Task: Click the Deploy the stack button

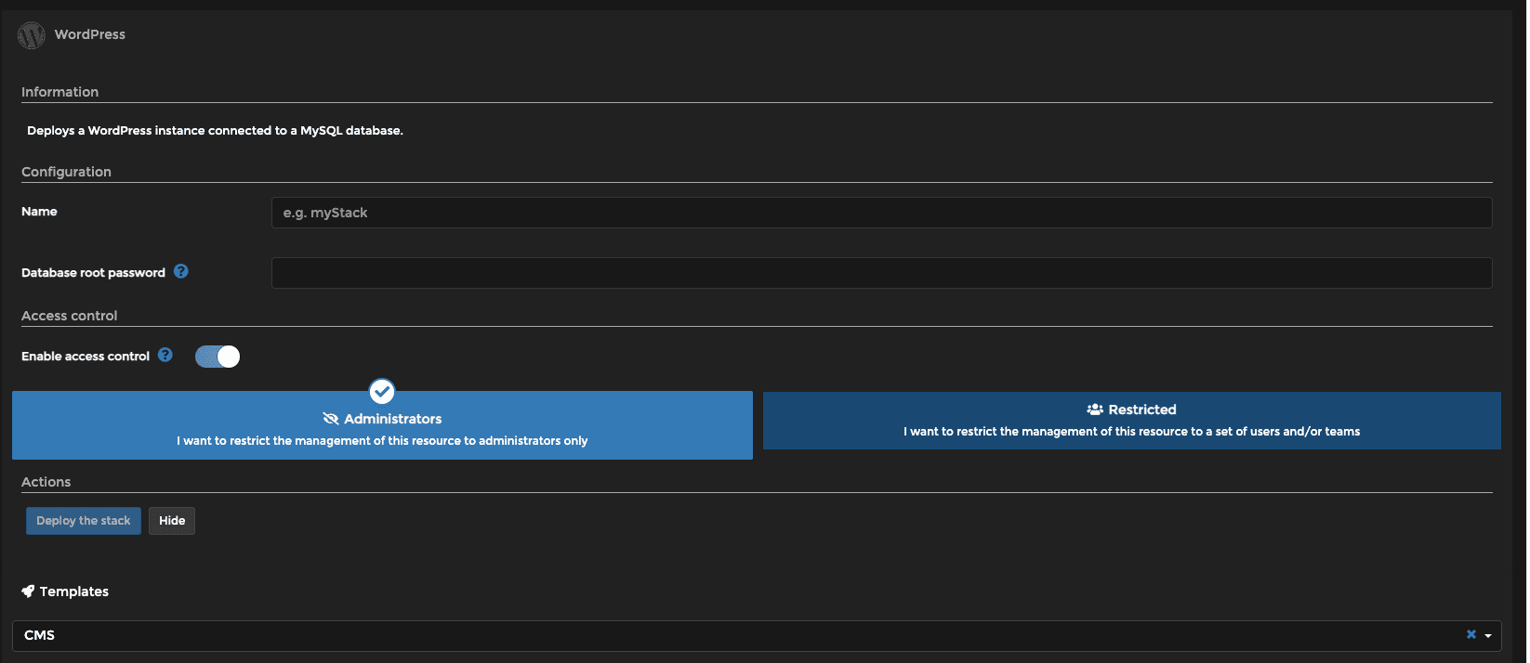Action: click(84, 521)
